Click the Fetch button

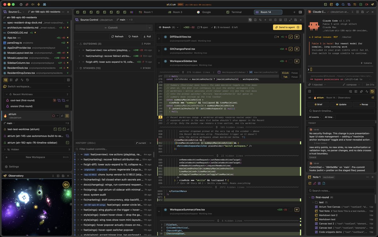pyautogui.click(x=133, y=37)
